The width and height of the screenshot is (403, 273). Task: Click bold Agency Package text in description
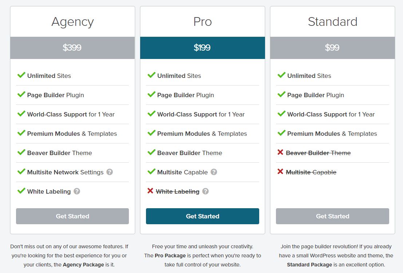(83, 265)
